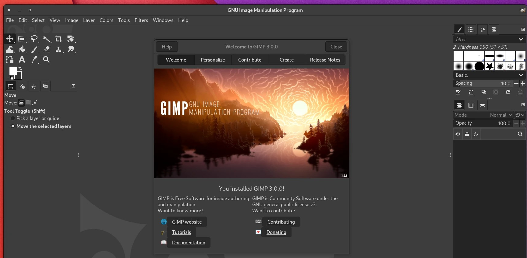Select the Bucket Fill tool

tap(22, 49)
